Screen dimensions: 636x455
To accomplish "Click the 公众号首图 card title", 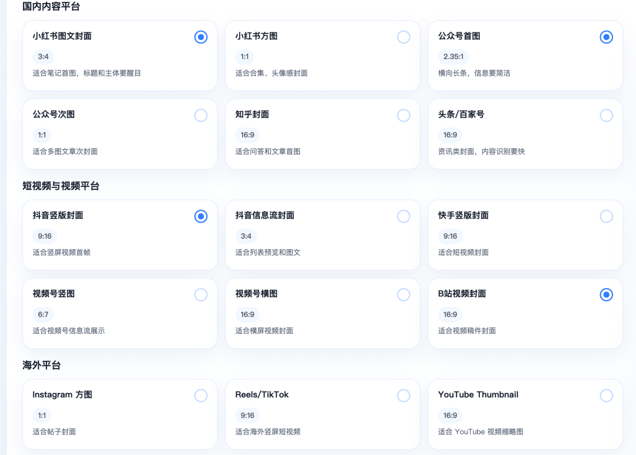I will click(459, 36).
